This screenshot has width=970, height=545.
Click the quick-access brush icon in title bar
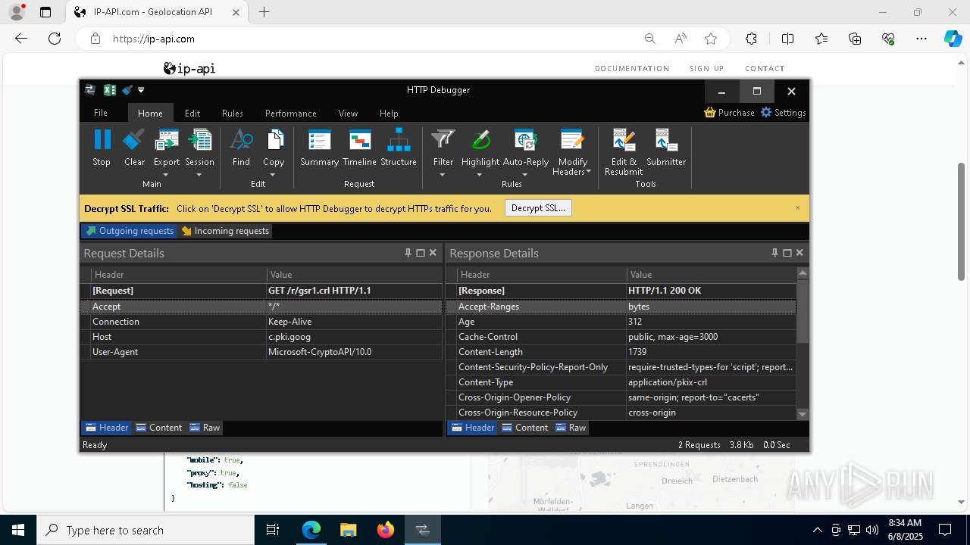click(127, 90)
